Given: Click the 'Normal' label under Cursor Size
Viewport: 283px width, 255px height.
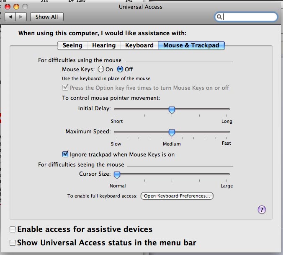Looking at the screenshot, I should pos(118,186).
